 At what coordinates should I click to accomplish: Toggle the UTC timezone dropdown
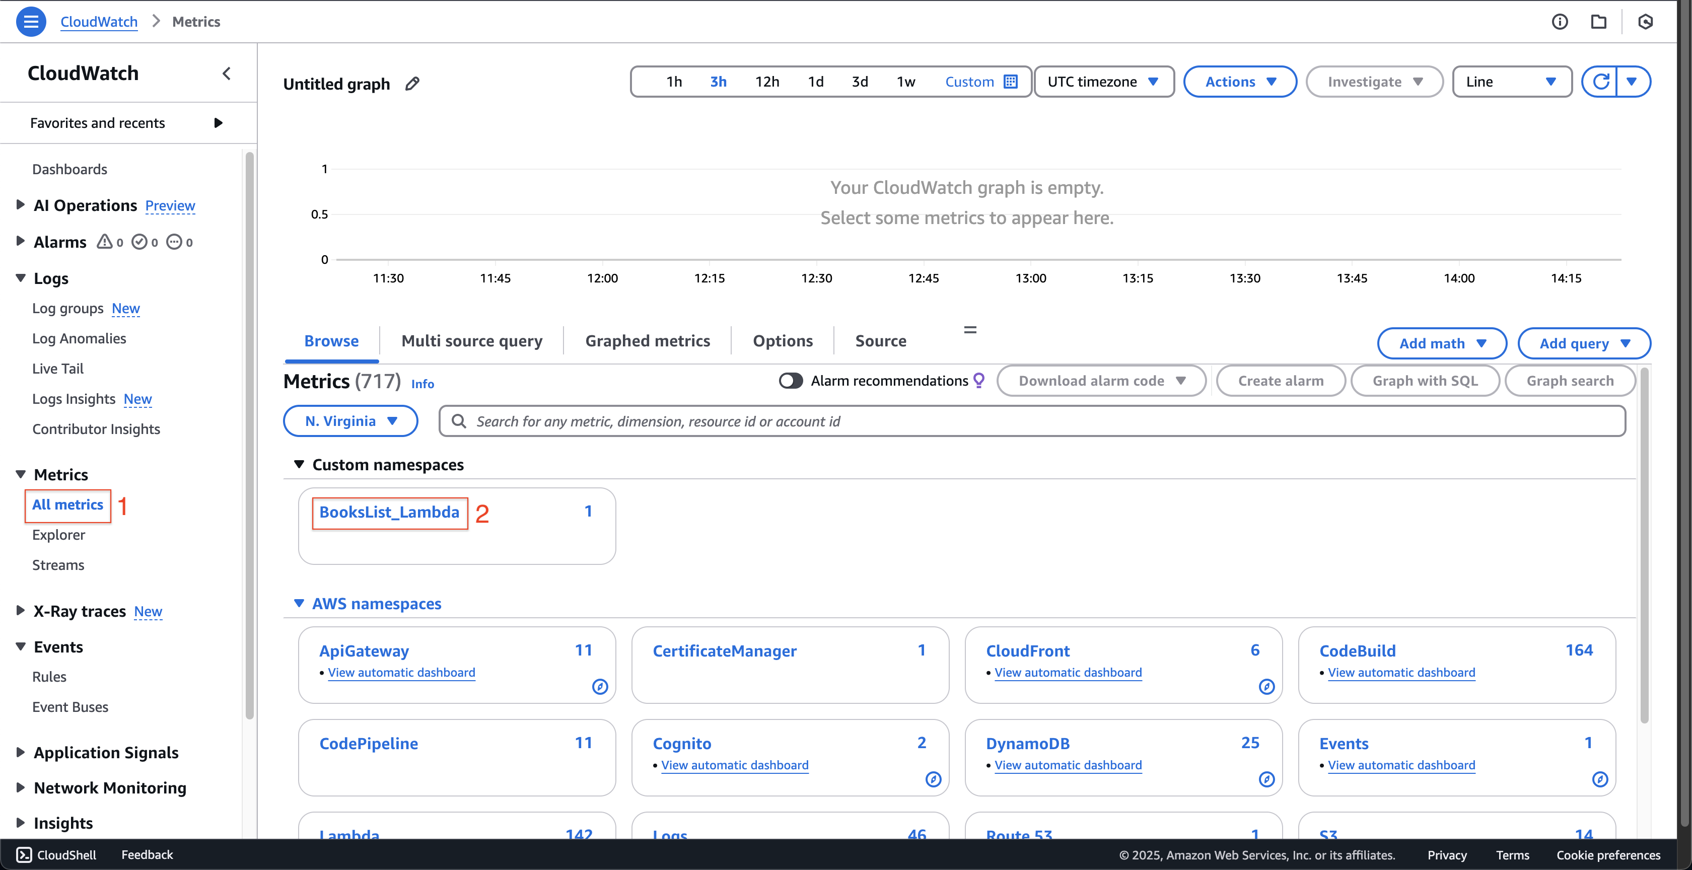tap(1103, 82)
